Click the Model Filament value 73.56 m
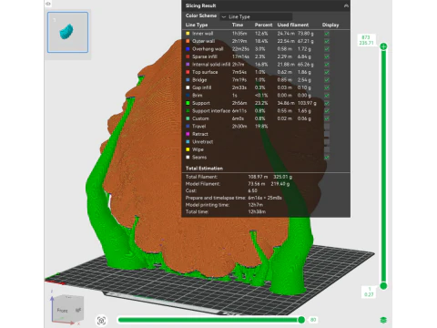437x328 pixels. 257,184
